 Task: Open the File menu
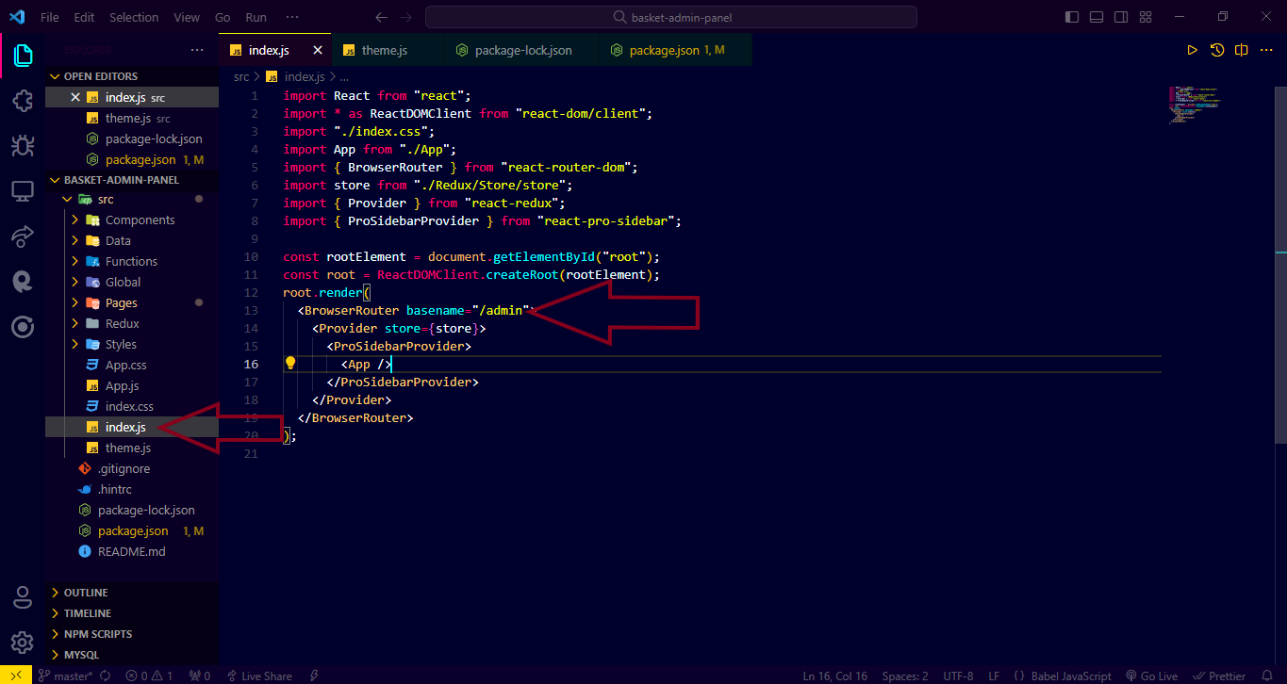[50, 17]
